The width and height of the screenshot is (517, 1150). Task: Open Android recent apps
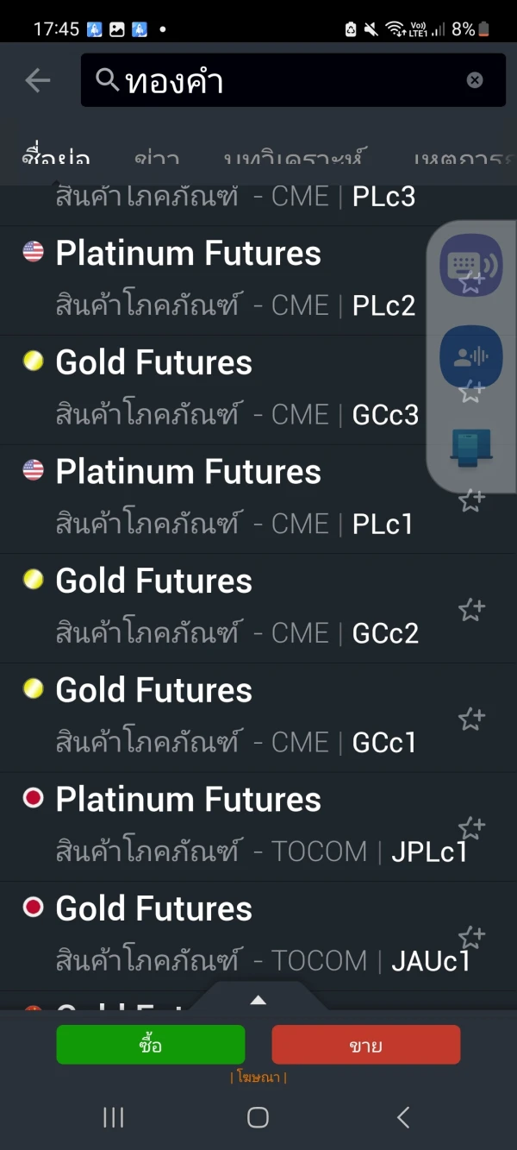pyautogui.click(x=114, y=1117)
